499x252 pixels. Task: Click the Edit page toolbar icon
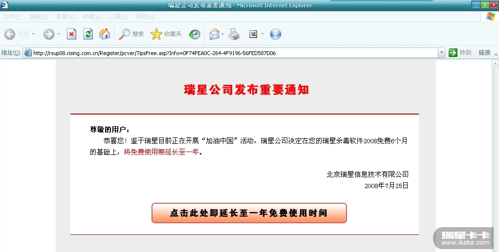(x=253, y=34)
